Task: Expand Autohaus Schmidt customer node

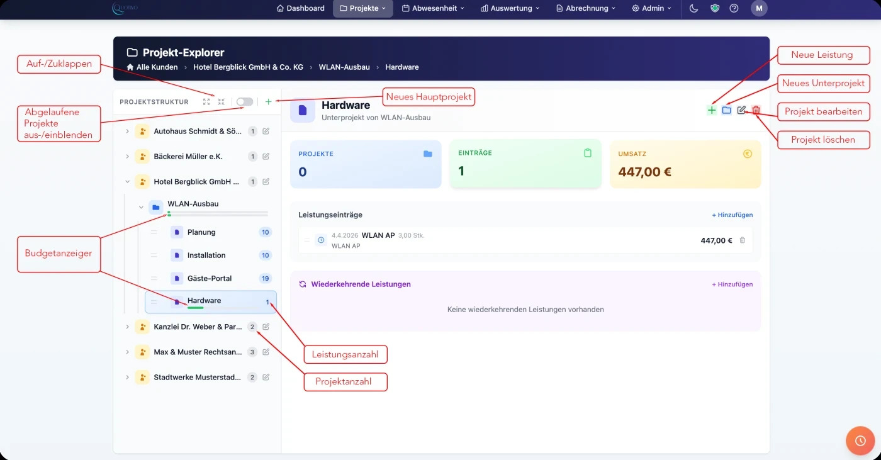Action: [x=127, y=131]
